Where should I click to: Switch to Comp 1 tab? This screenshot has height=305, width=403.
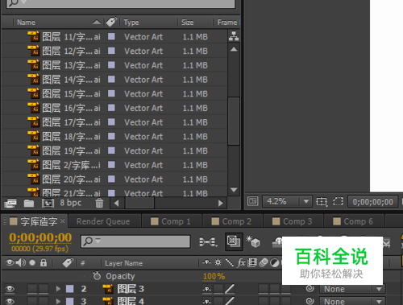click(x=171, y=221)
